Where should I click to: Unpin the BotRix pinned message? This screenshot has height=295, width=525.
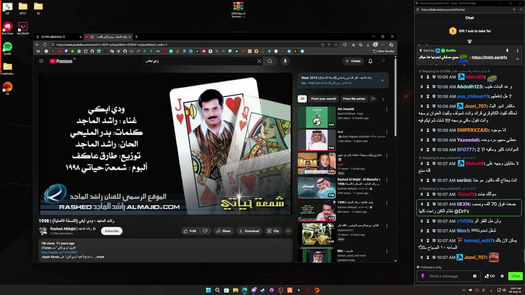click(x=507, y=50)
